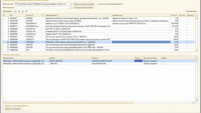Viewport: 201px width, 113px height.
Task: Delete row with the red X icon
Action: coord(19,11)
